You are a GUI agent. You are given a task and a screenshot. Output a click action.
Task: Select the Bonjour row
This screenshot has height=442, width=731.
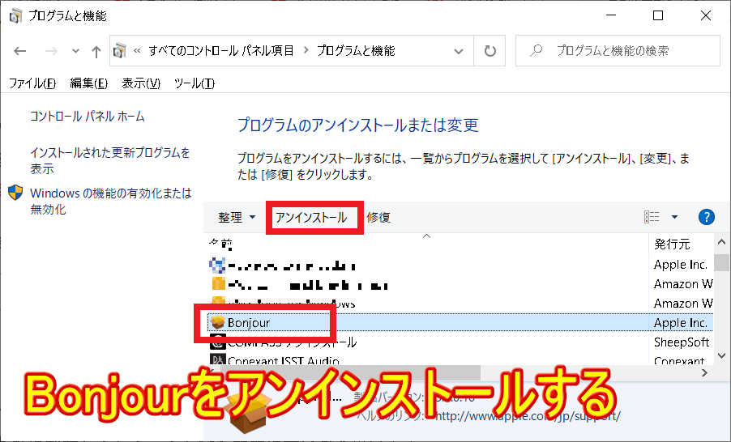tap(460, 322)
